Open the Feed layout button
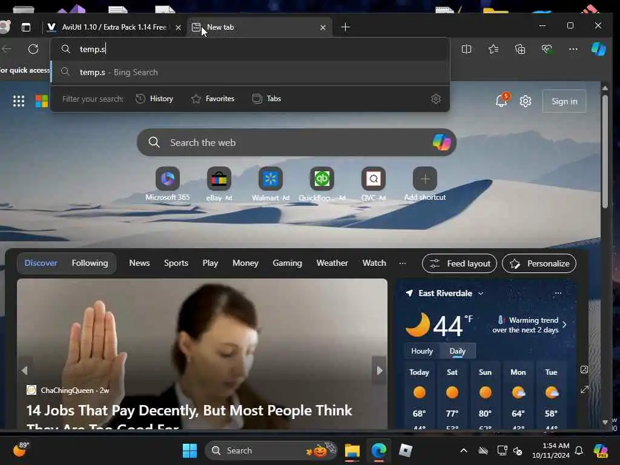Viewport: 620px width, 465px height. click(460, 263)
